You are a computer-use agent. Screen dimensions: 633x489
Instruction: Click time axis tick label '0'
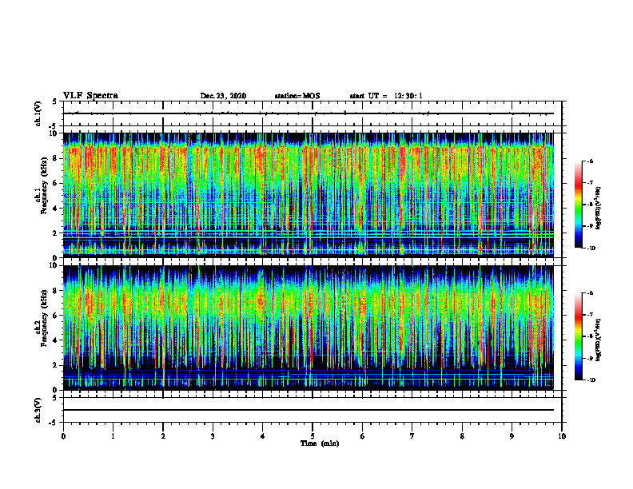(x=63, y=436)
